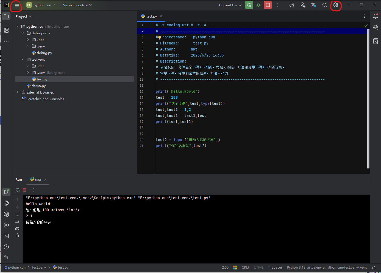Viewport: 381px width, 273px height.
Task: Toggle soft-wrap in run console
Action: point(17,214)
